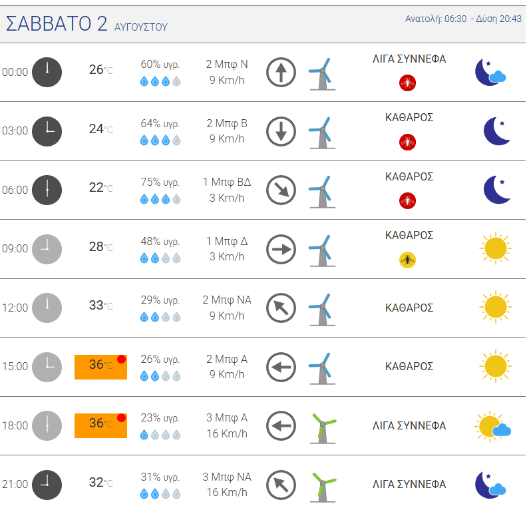527x510 pixels.
Task: Click the blue wind turbine at 09:00
Action: tap(322, 251)
